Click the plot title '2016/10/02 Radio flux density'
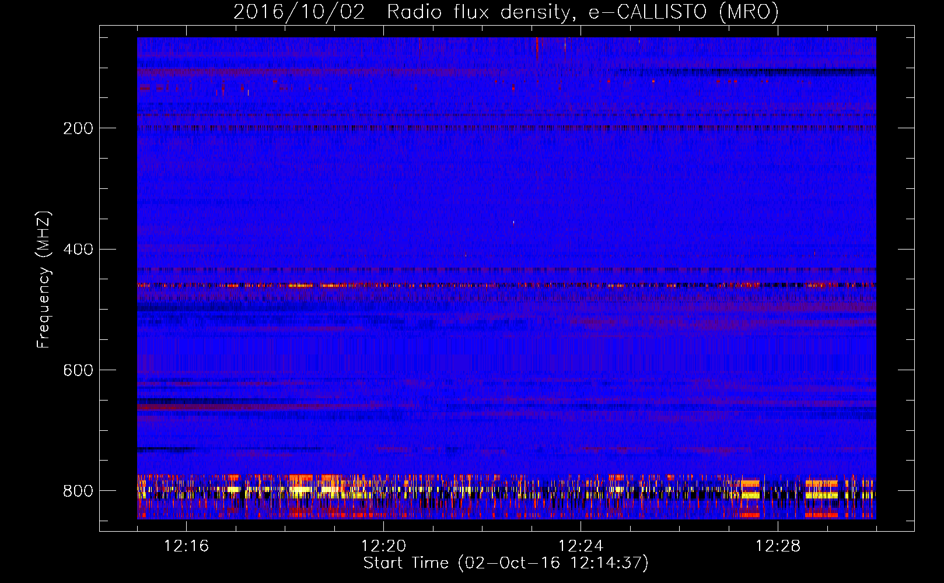Screen dimensions: 944x583 pos(505,12)
